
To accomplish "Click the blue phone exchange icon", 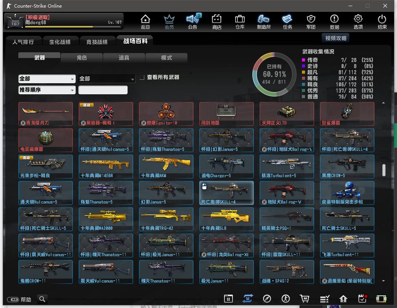I will point(248,298).
